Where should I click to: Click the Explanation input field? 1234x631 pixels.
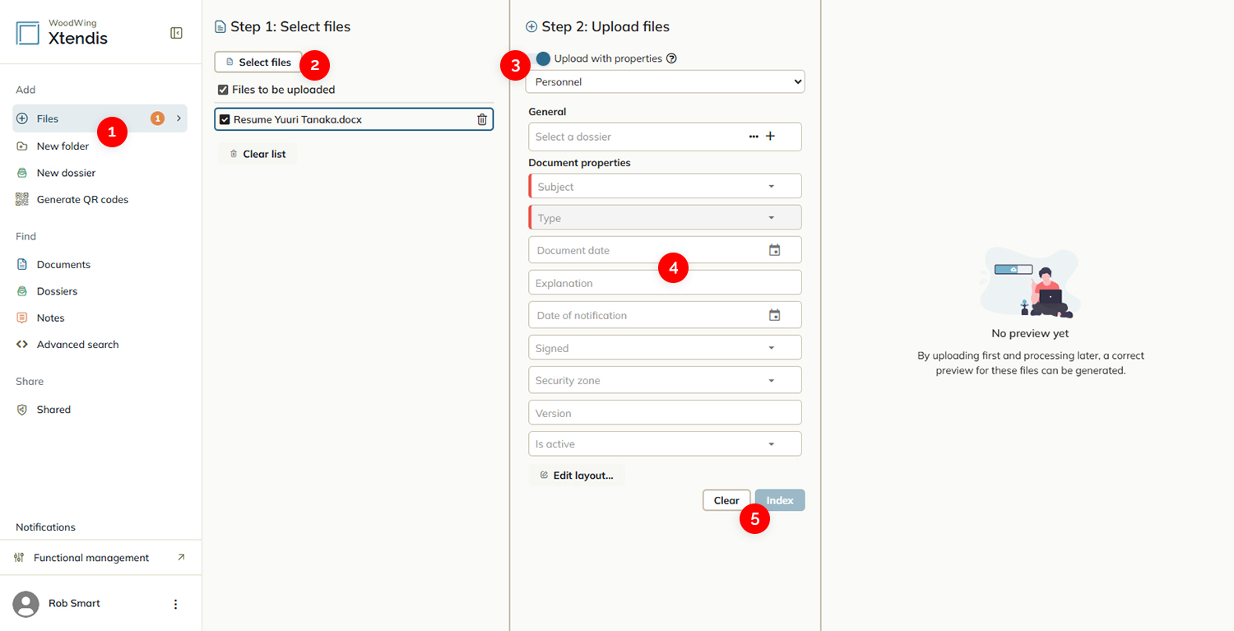pos(666,282)
